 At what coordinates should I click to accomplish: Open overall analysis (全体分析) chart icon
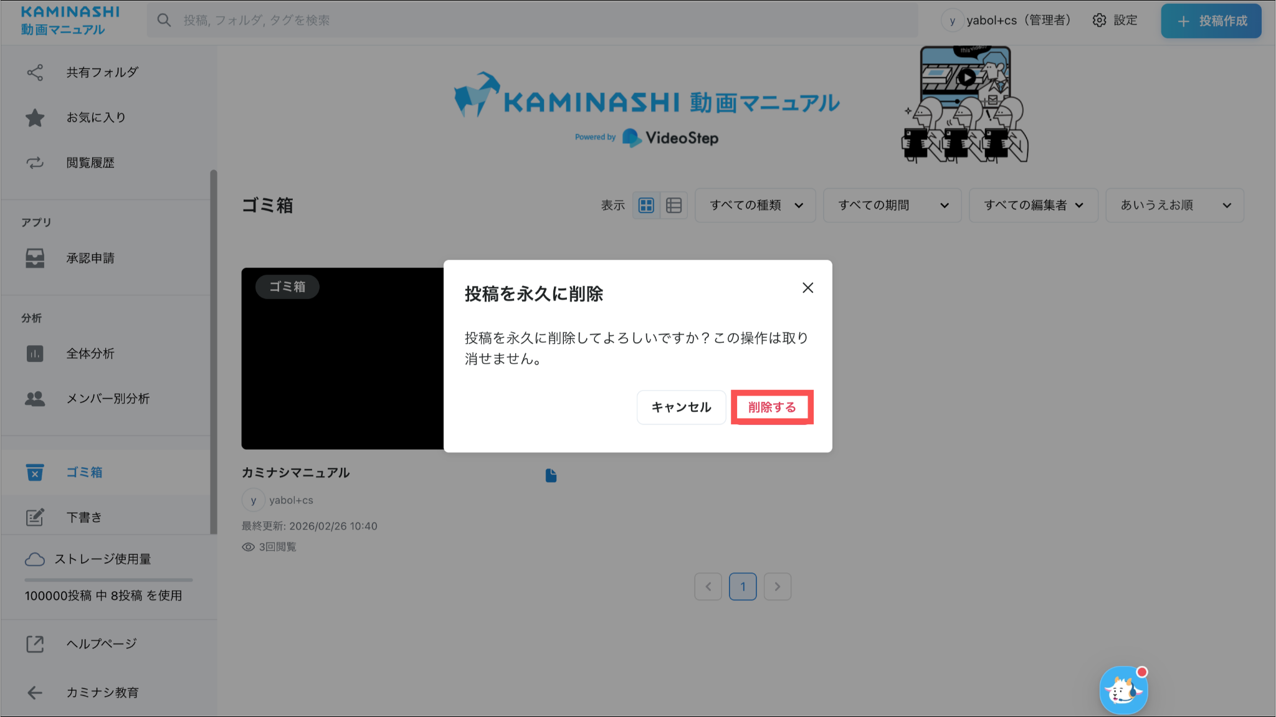pyautogui.click(x=35, y=354)
